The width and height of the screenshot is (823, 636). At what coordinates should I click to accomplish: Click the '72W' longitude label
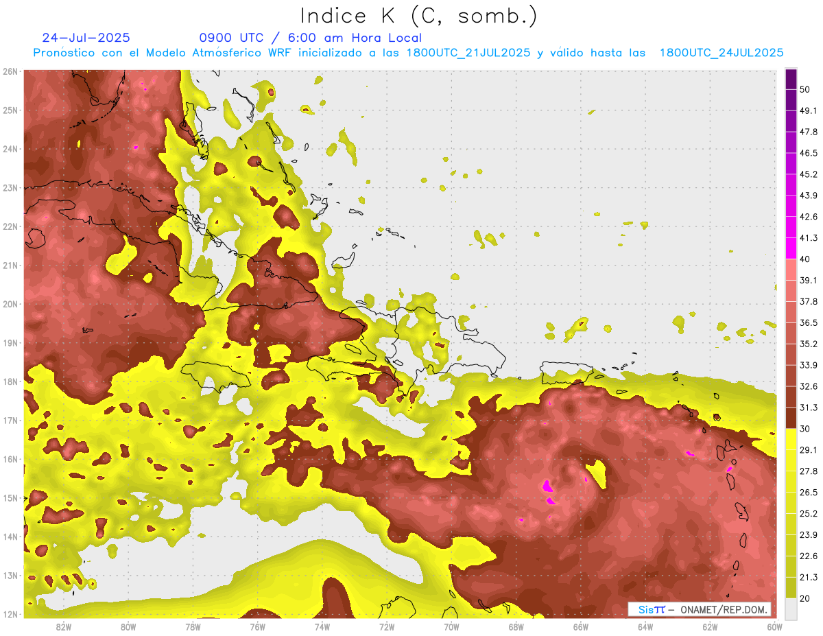[387, 626]
